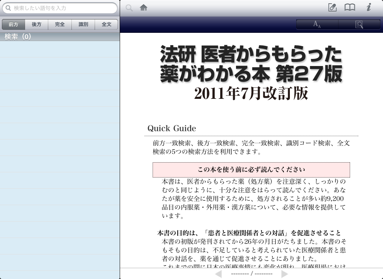
Task: Choose the 識別 code search tab
Action: [83, 25]
